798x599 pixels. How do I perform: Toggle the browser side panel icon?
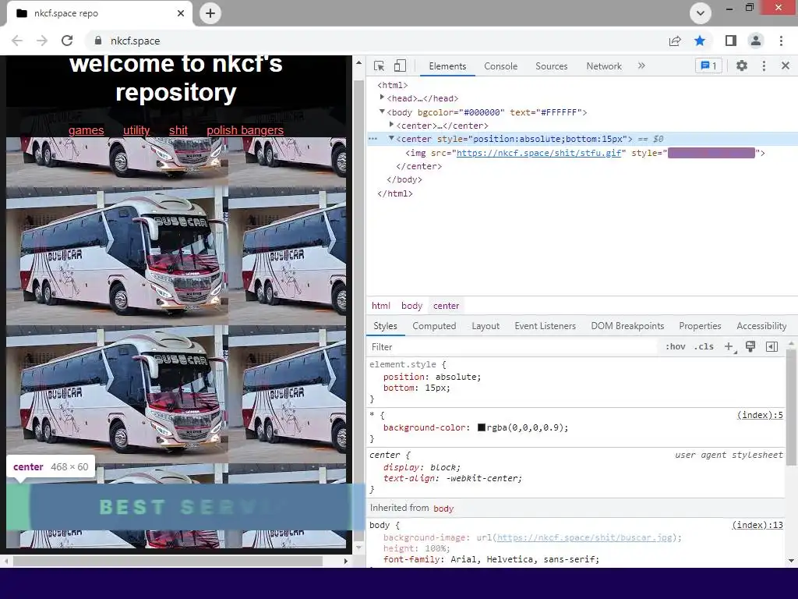click(x=730, y=41)
